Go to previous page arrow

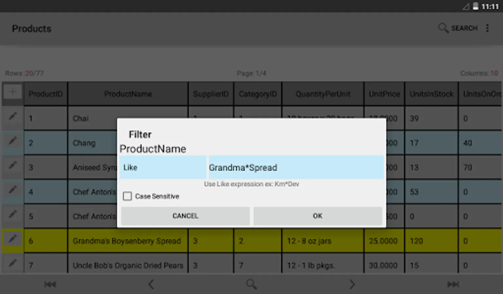[151, 284]
